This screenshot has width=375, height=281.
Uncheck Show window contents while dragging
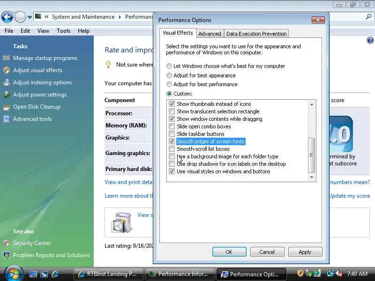(172, 119)
